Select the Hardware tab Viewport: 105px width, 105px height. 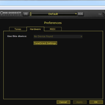(x=35, y=29)
